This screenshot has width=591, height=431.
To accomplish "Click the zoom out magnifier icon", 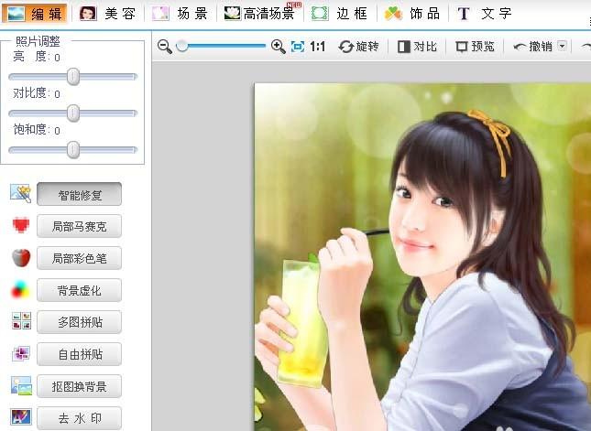I will (165, 47).
